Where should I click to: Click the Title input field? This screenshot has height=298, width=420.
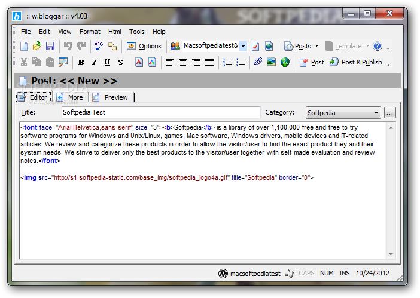pos(161,112)
